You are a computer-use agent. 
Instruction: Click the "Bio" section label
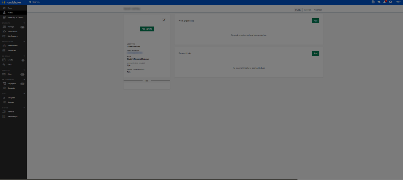(147, 81)
